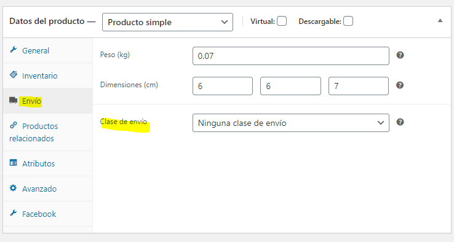Click the table icon beside Atributos
454x242 pixels.
pyautogui.click(x=14, y=163)
